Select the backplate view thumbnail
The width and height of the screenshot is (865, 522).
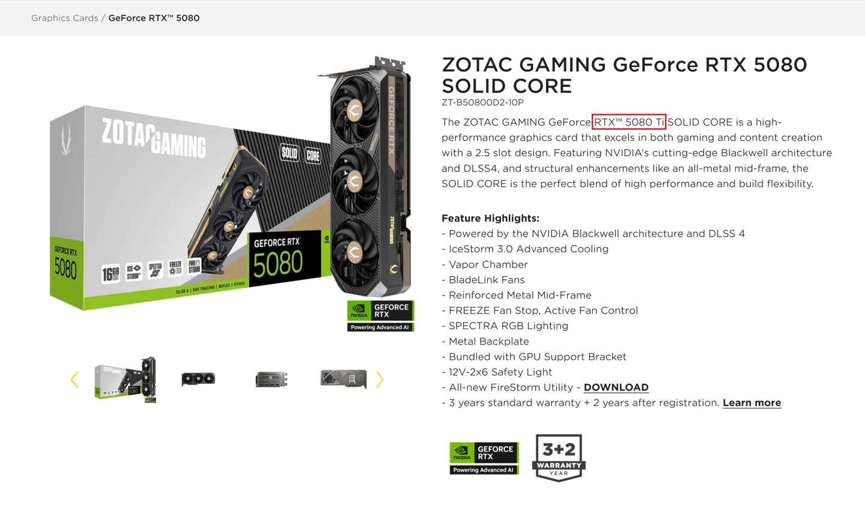pos(344,379)
